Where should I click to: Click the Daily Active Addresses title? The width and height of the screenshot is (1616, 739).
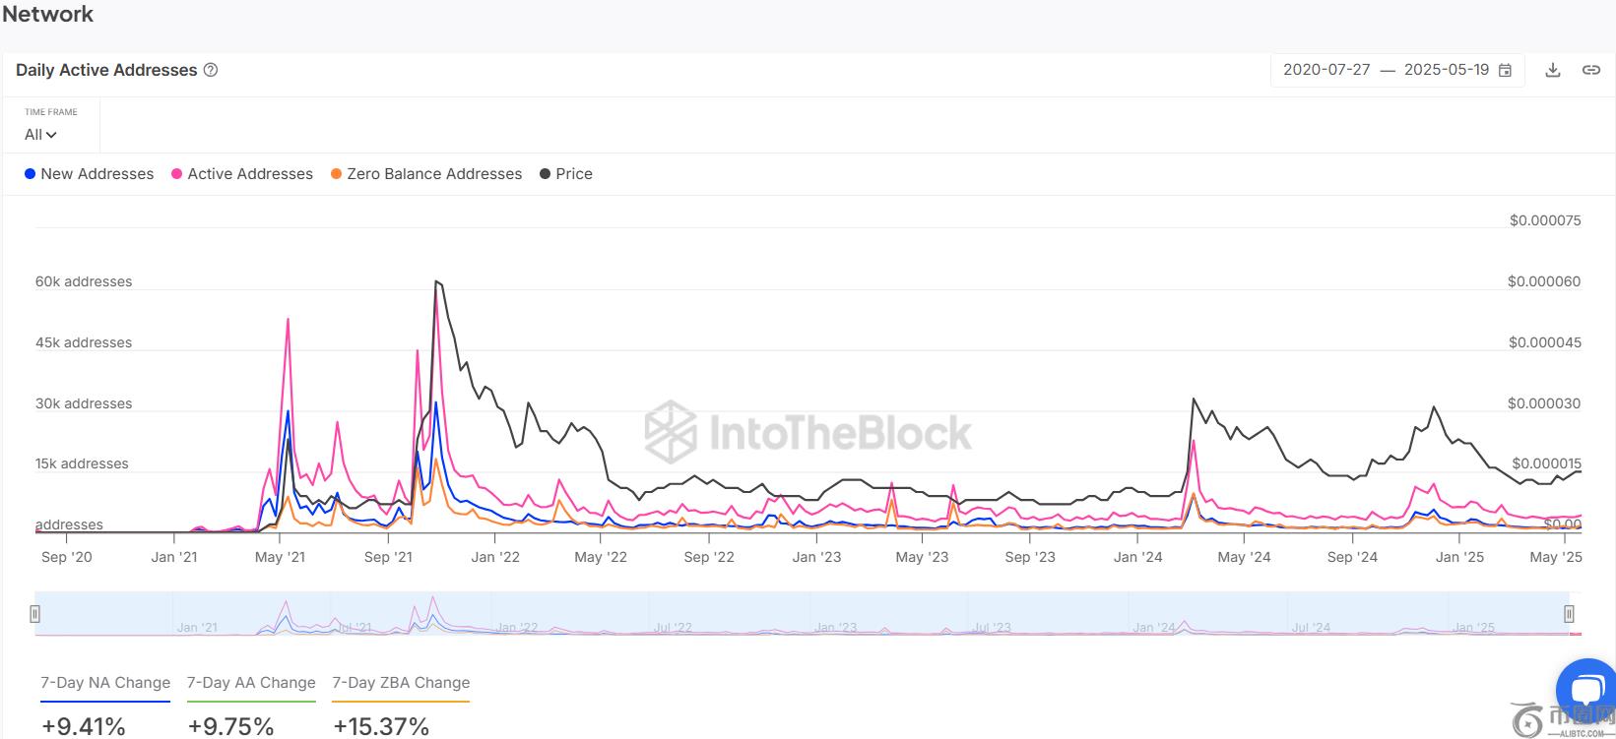pos(106,70)
